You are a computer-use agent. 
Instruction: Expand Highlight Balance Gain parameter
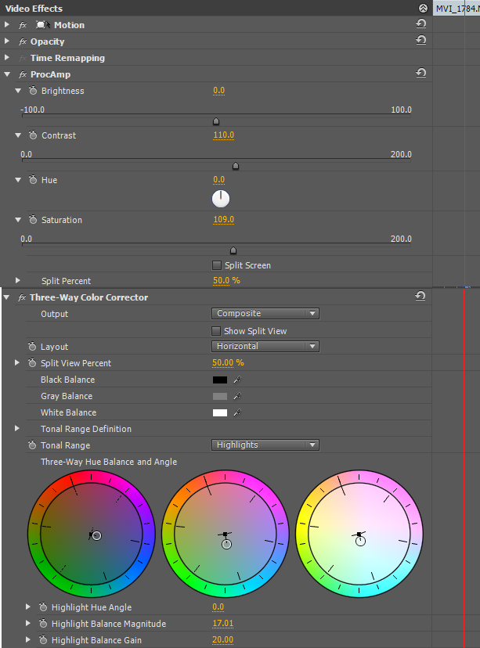click(28, 639)
